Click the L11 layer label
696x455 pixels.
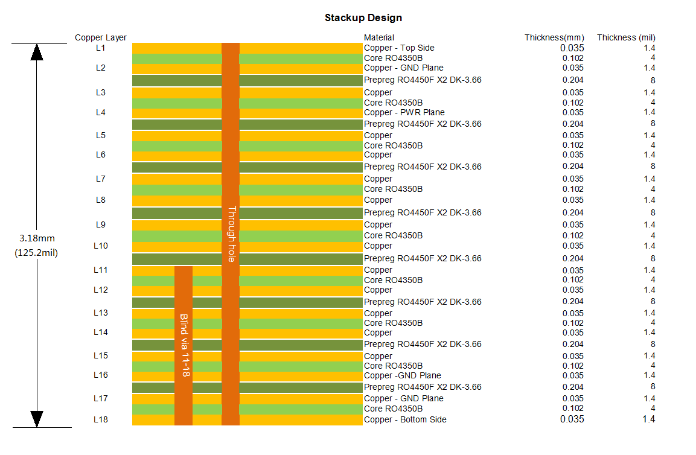[x=101, y=270]
